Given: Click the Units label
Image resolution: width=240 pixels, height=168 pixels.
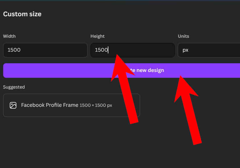Looking at the screenshot, I should click(x=183, y=36).
